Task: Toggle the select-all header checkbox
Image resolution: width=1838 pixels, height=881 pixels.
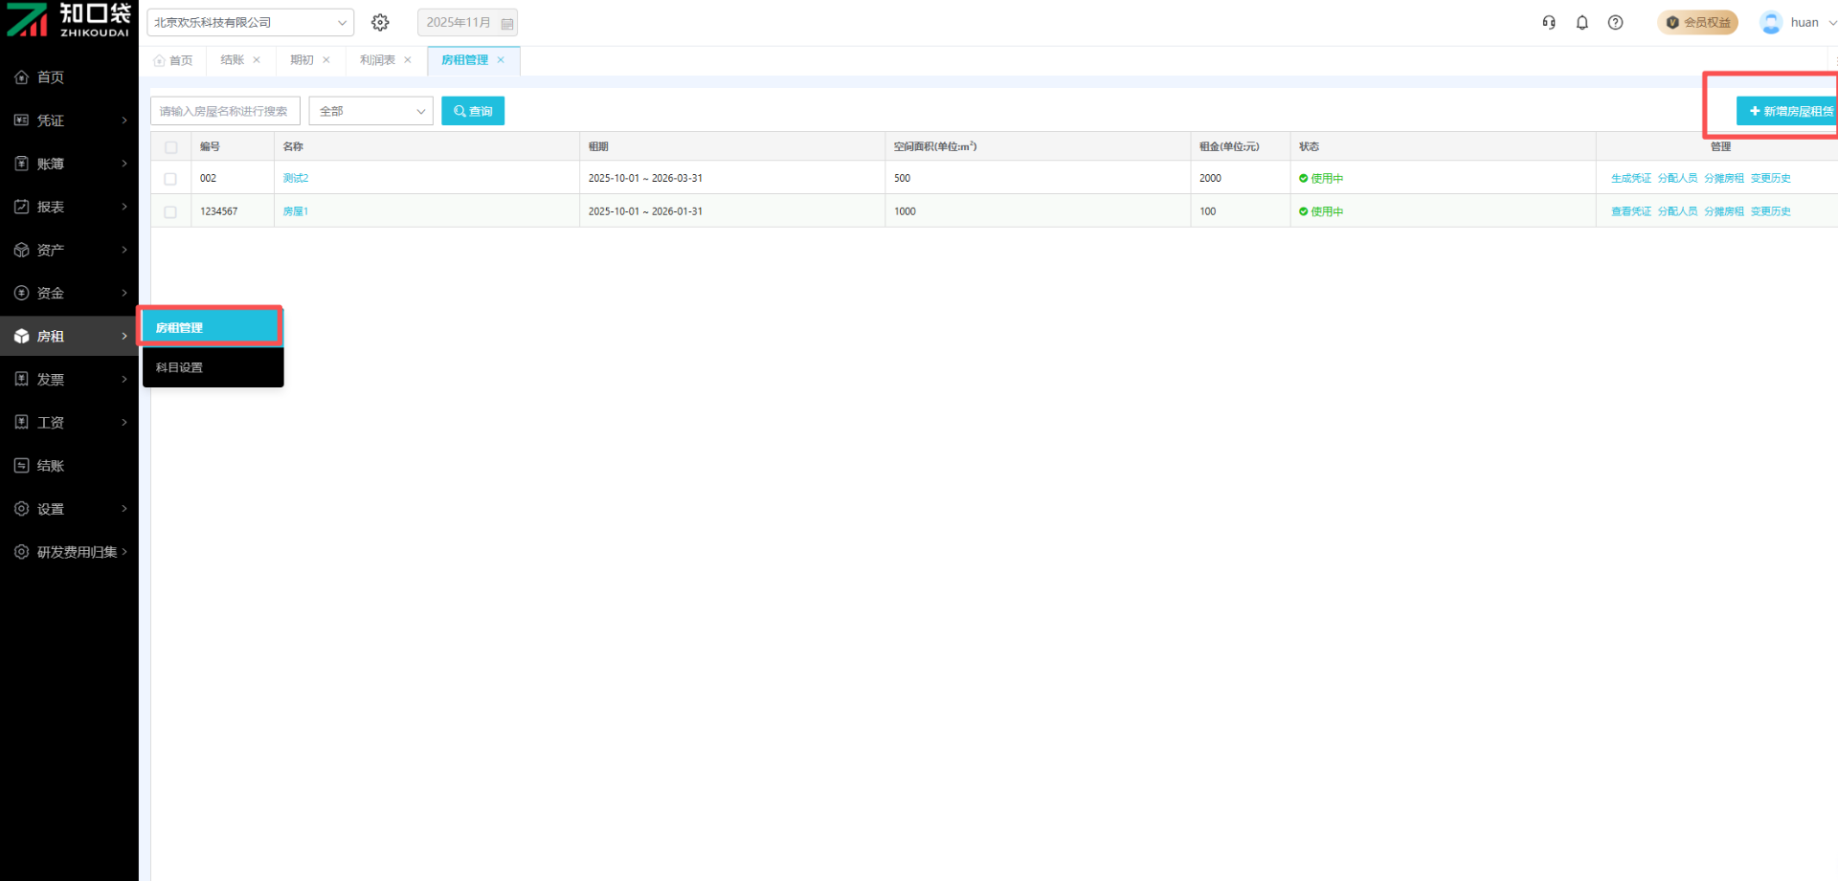Action: (x=170, y=147)
